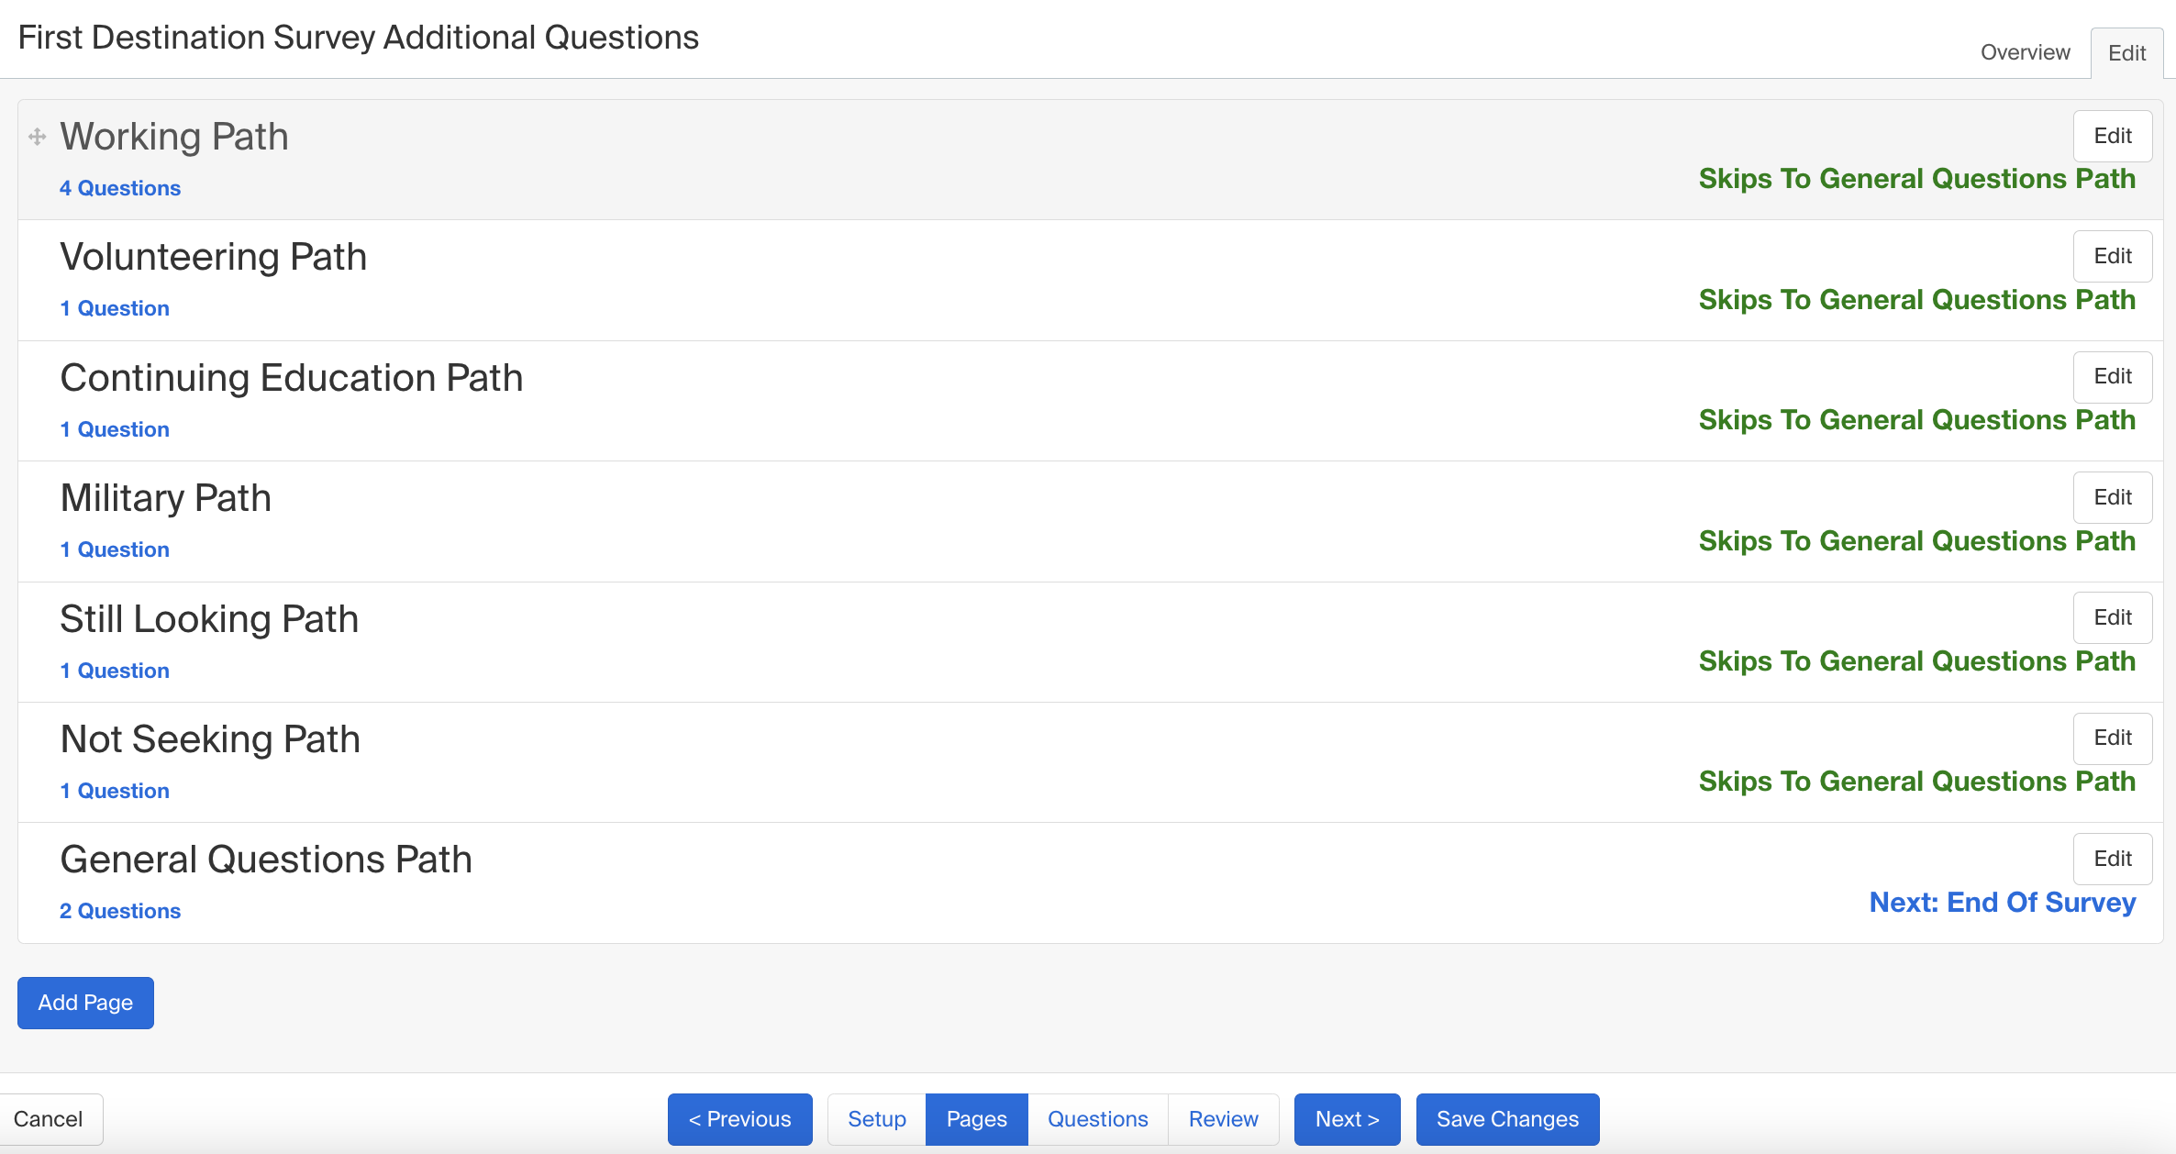Click Next: End Of Survey link
Image resolution: width=2176 pixels, height=1154 pixels.
pos(2003,903)
